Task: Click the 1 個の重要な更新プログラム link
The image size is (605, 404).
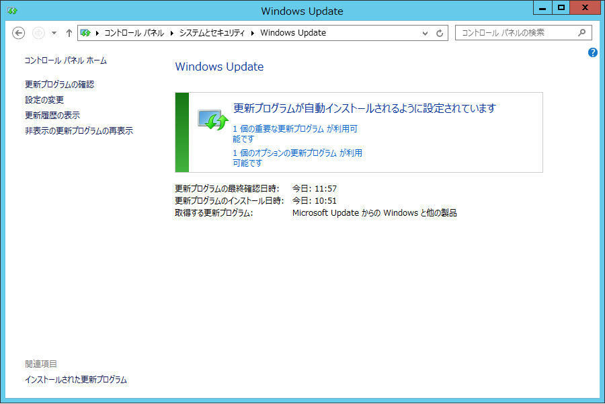Action: pos(295,134)
